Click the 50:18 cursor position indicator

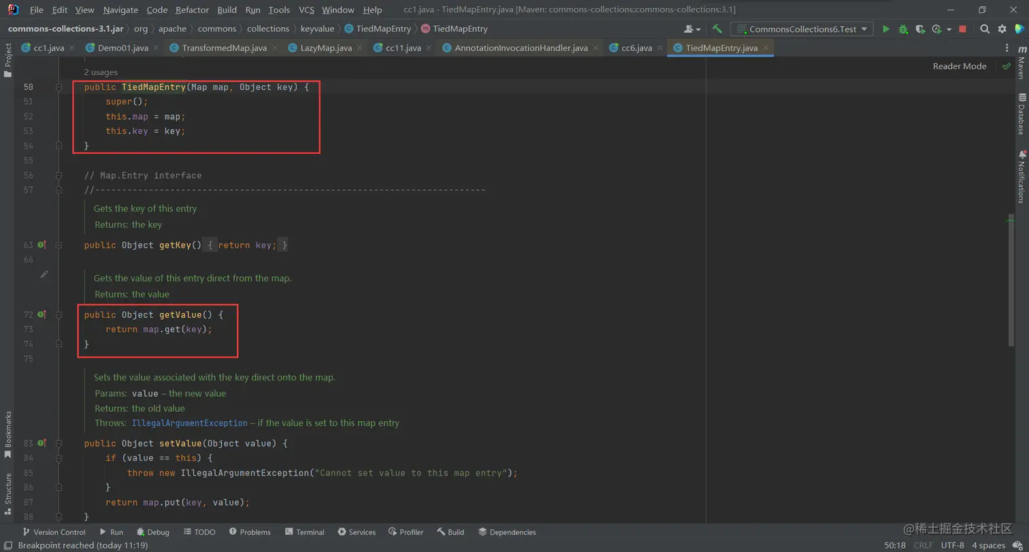coord(895,545)
